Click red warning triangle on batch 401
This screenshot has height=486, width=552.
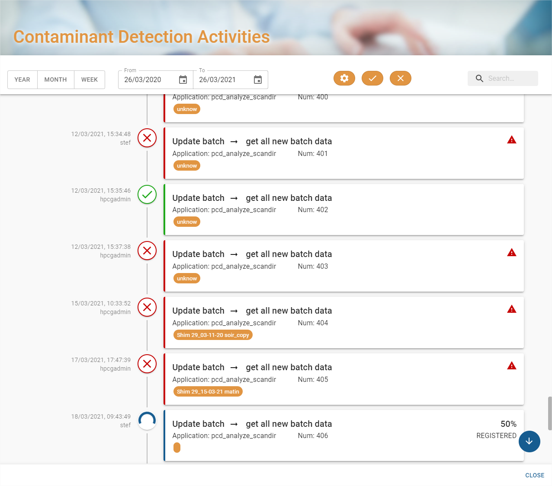click(x=512, y=140)
